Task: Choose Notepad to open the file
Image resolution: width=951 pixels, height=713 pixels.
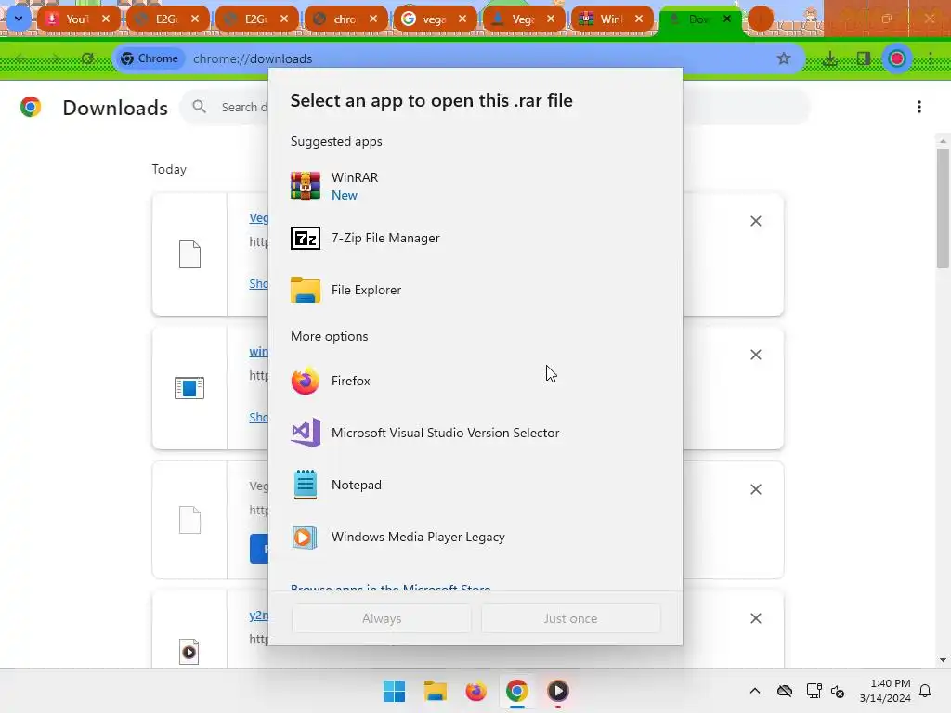Action: [475, 485]
